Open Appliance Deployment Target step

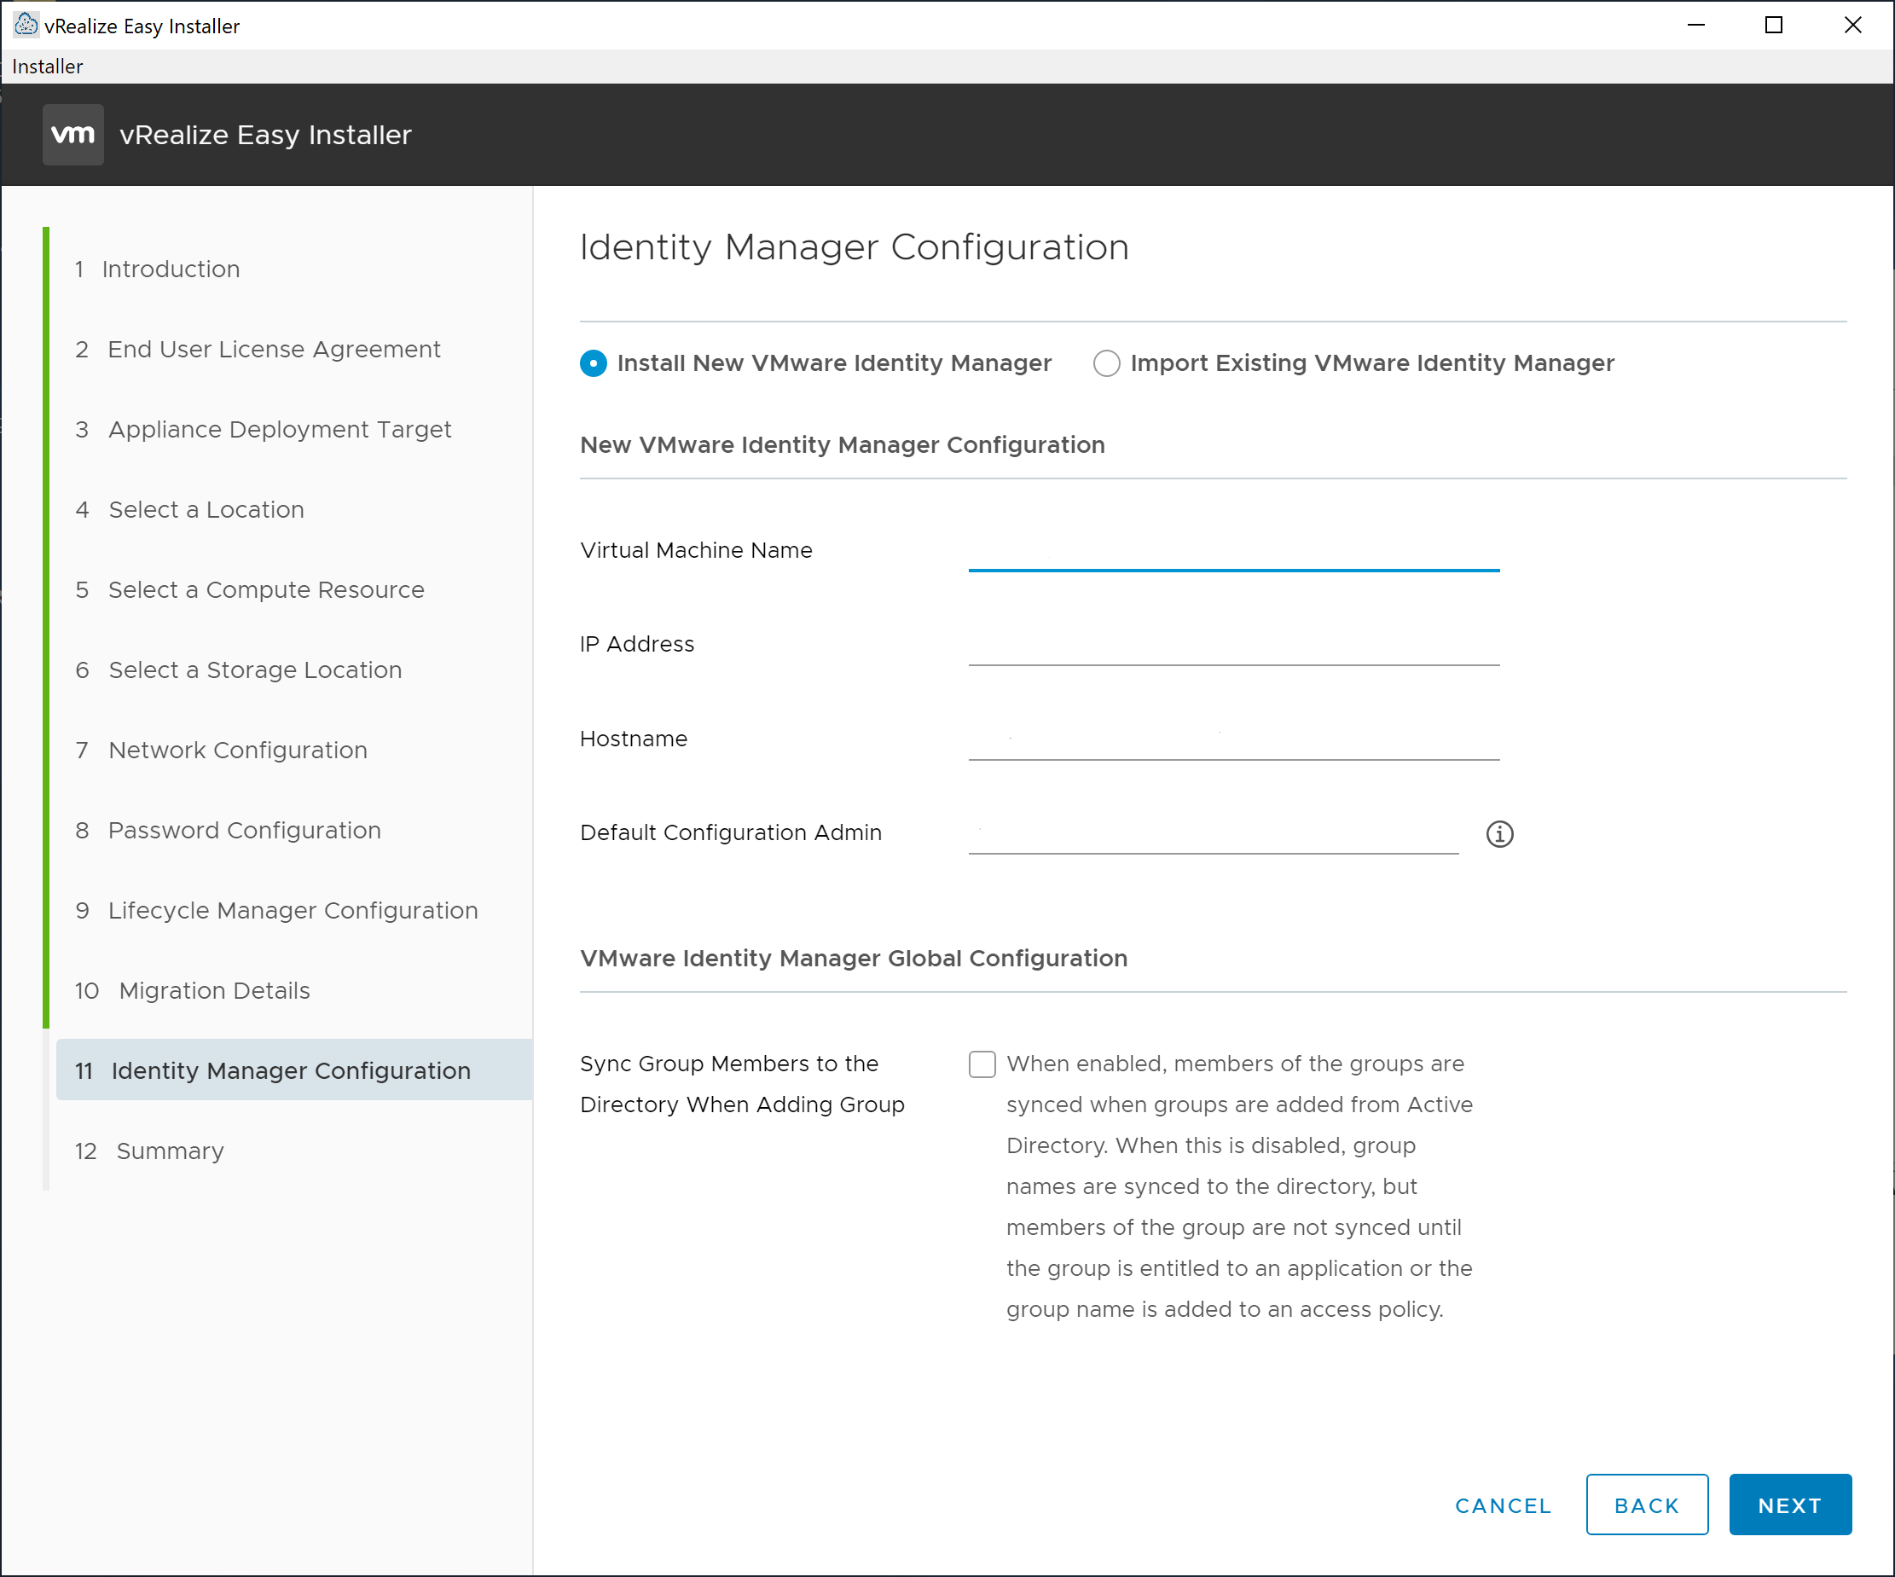tap(279, 430)
